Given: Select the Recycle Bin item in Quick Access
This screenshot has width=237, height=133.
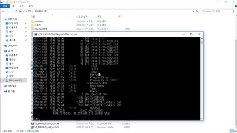Looking at the screenshot, I should [11, 40].
